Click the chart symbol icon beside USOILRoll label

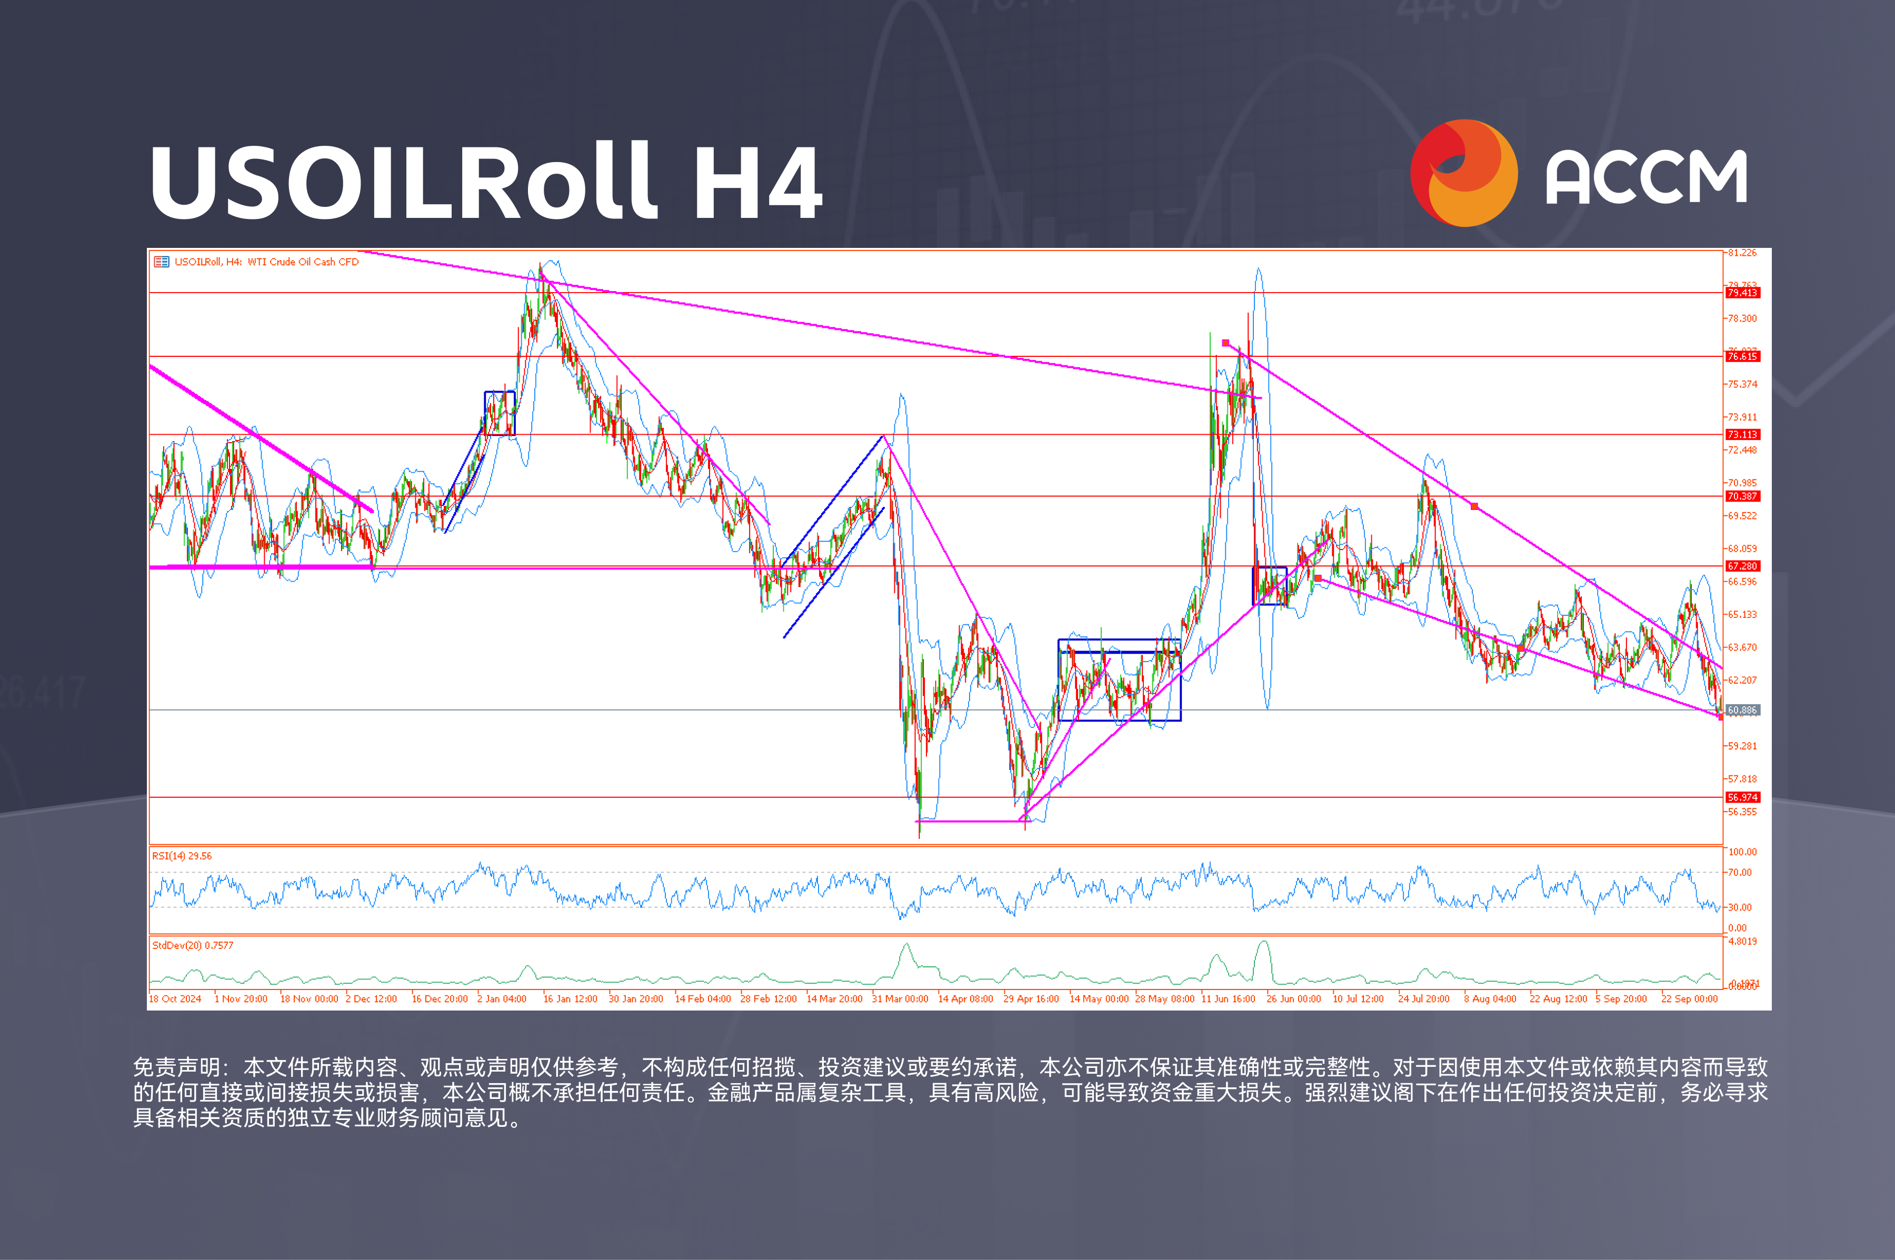(x=162, y=262)
